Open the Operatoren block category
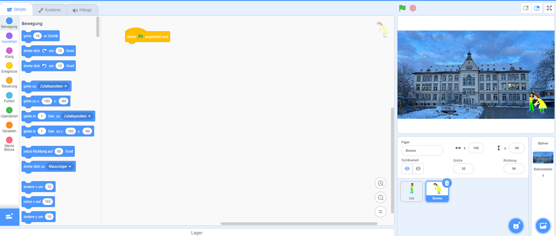This screenshot has height=236, width=556. click(x=9, y=112)
